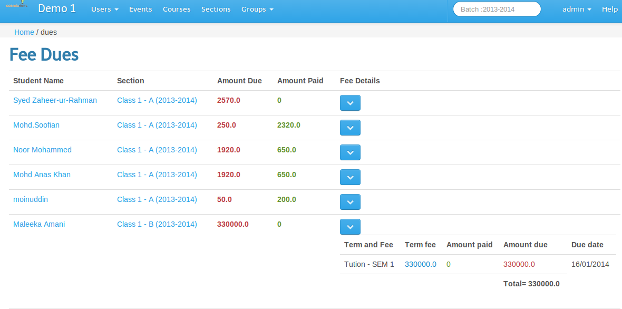The width and height of the screenshot is (622, 309).
Task: Follow the Home breadcrumb link
Action: pyautogui.click(x=24, y=32)
